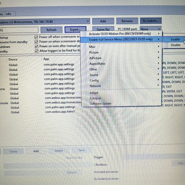Image resolution: width=185 pixels, height=185 pixels.
Task: Toggle Power off when screensaver activates checkbox
Action: [x=36, y=37]
